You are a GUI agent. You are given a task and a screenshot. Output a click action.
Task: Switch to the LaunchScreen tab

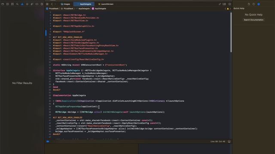click(x=106, y=4)
